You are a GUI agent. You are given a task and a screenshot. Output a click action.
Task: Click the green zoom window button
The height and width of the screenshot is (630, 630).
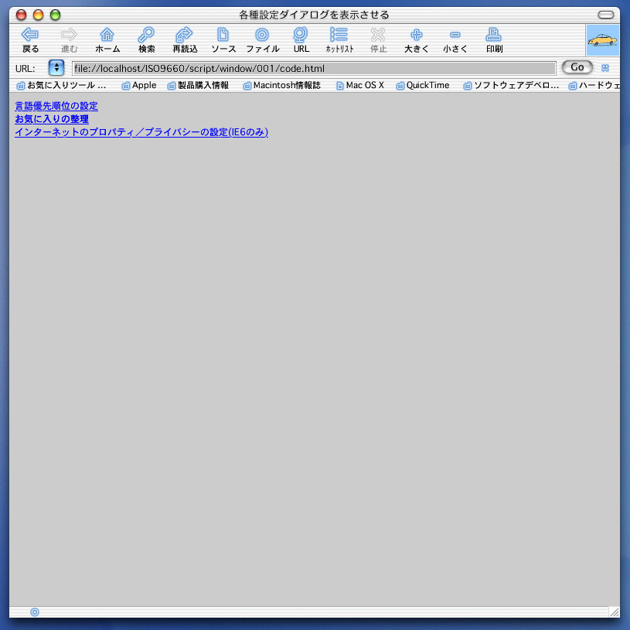pos(55,15)
